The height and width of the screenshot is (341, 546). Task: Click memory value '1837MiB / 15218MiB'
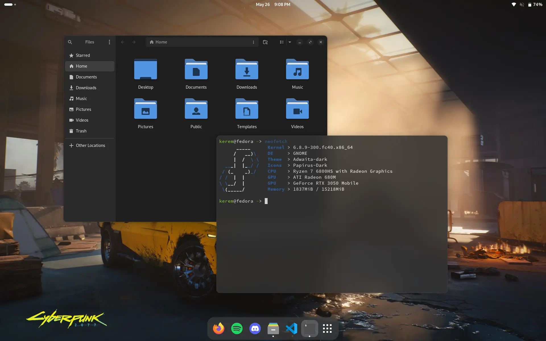pos(318,189)
